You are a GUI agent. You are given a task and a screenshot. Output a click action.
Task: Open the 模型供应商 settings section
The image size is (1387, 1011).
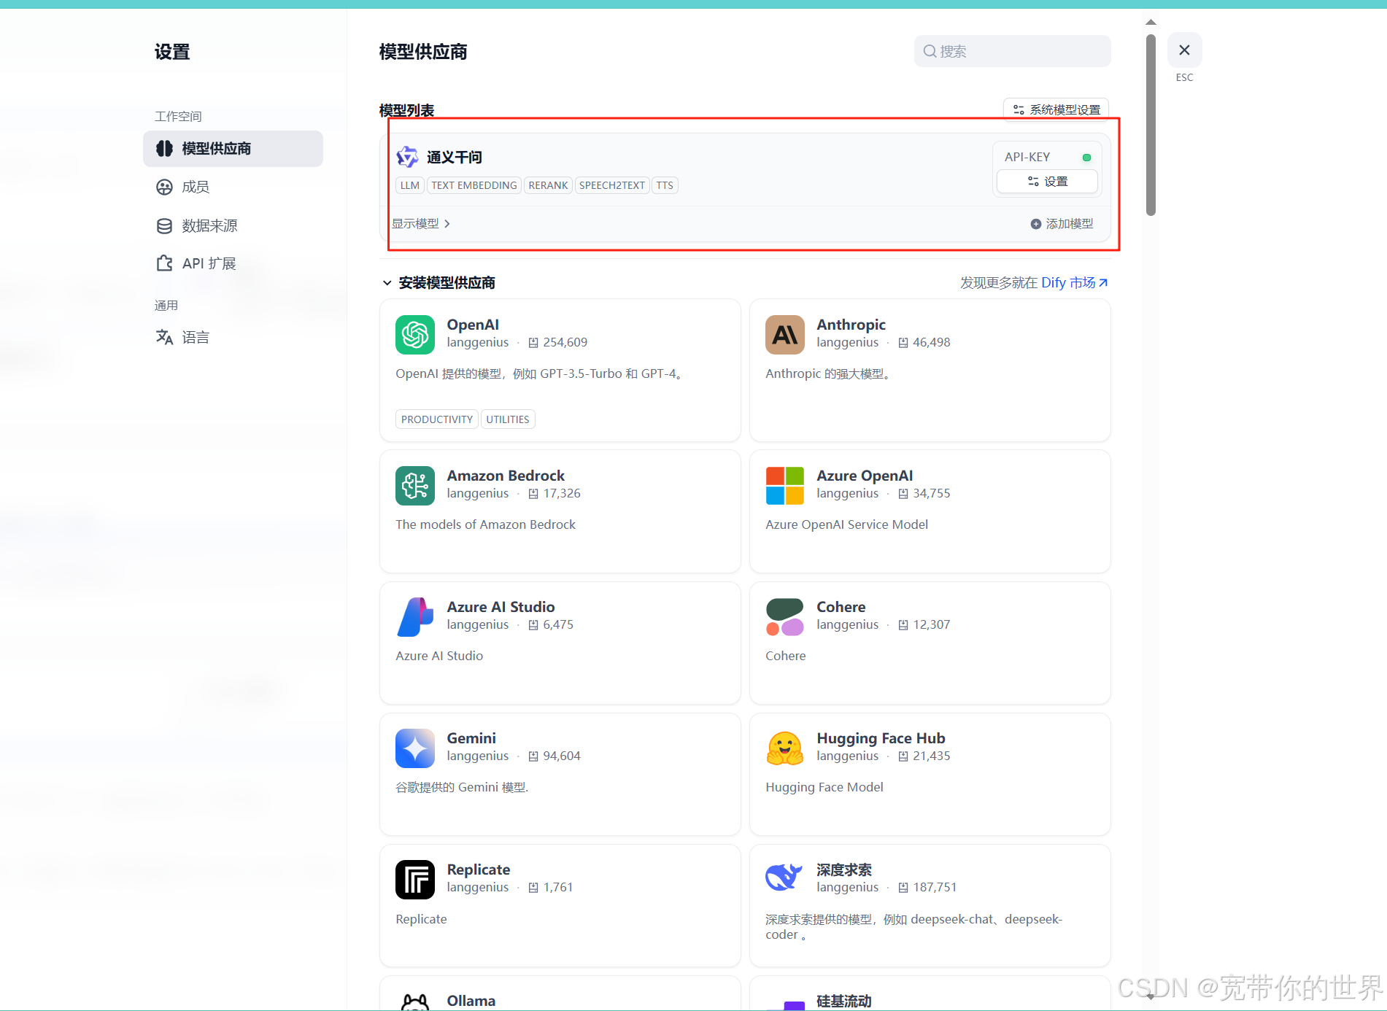click(x=233, y=149)
